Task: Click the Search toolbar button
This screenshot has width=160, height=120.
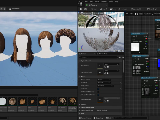Action: [x=103, y=9]
